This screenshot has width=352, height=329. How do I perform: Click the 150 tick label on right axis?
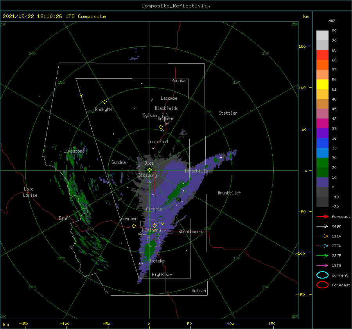coord(302,46)
